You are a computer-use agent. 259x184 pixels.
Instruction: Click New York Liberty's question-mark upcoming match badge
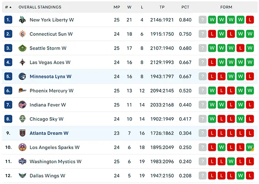(202, 20)
